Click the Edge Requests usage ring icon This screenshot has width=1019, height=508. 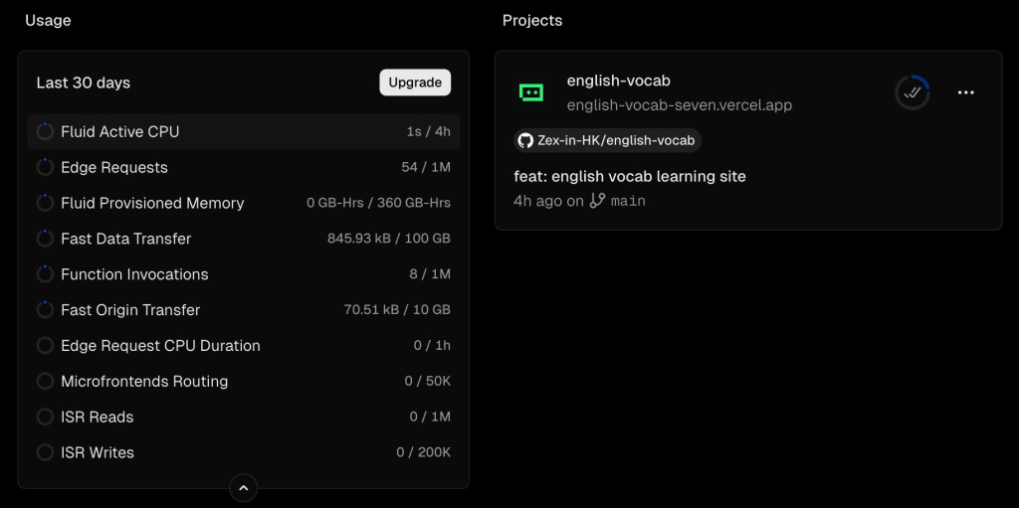pos(45,167)
